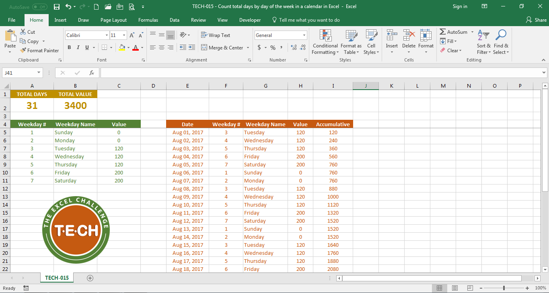Switch to the Formulas ribbon tab
Viewport: 549px width, 293px height.
tap(148, 20)
